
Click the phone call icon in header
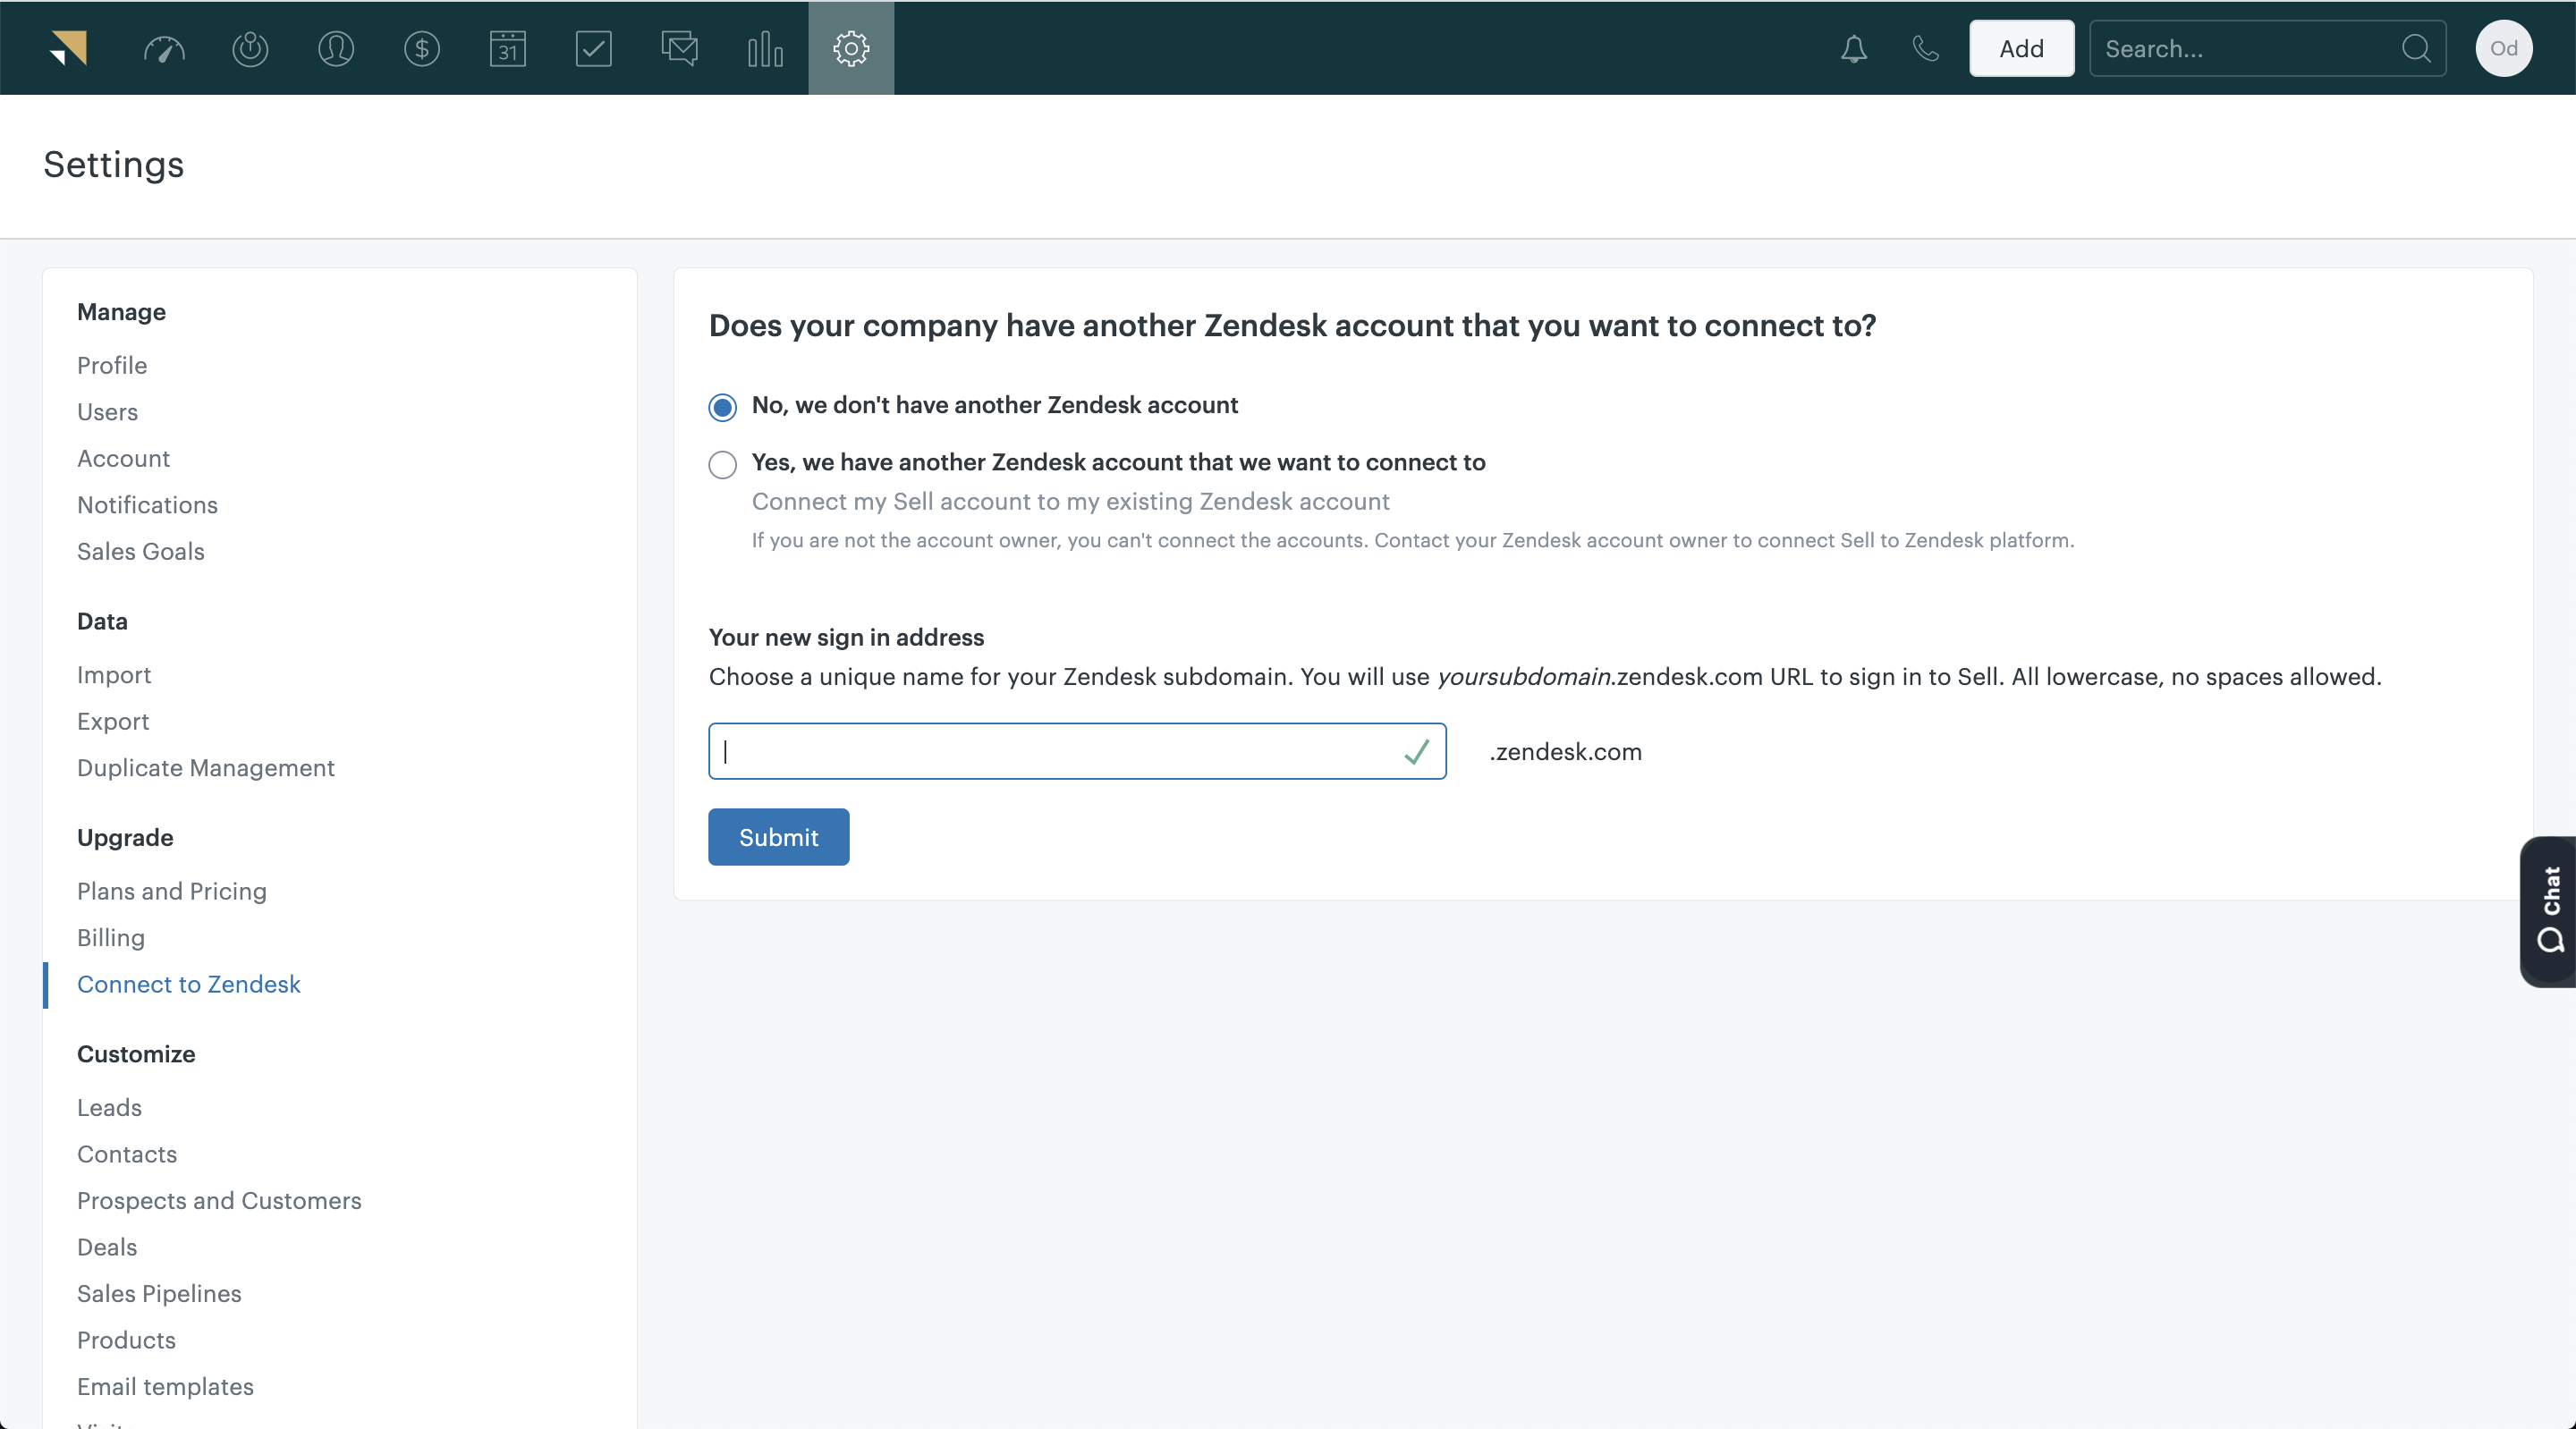click(x=1923, y=47)
